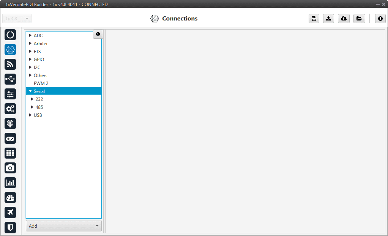This screenshot has width=388, height=236.
Task: Select the PWM 2 tree item
Action: pos(41,83)
